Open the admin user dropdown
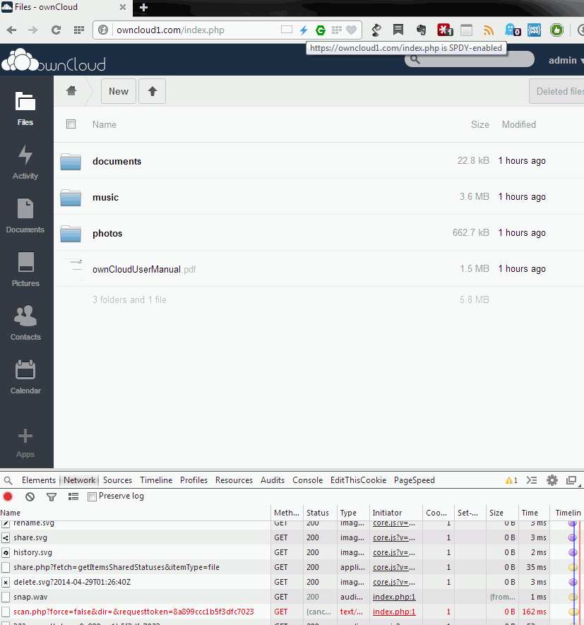The image size is (584, 625). 566,60
